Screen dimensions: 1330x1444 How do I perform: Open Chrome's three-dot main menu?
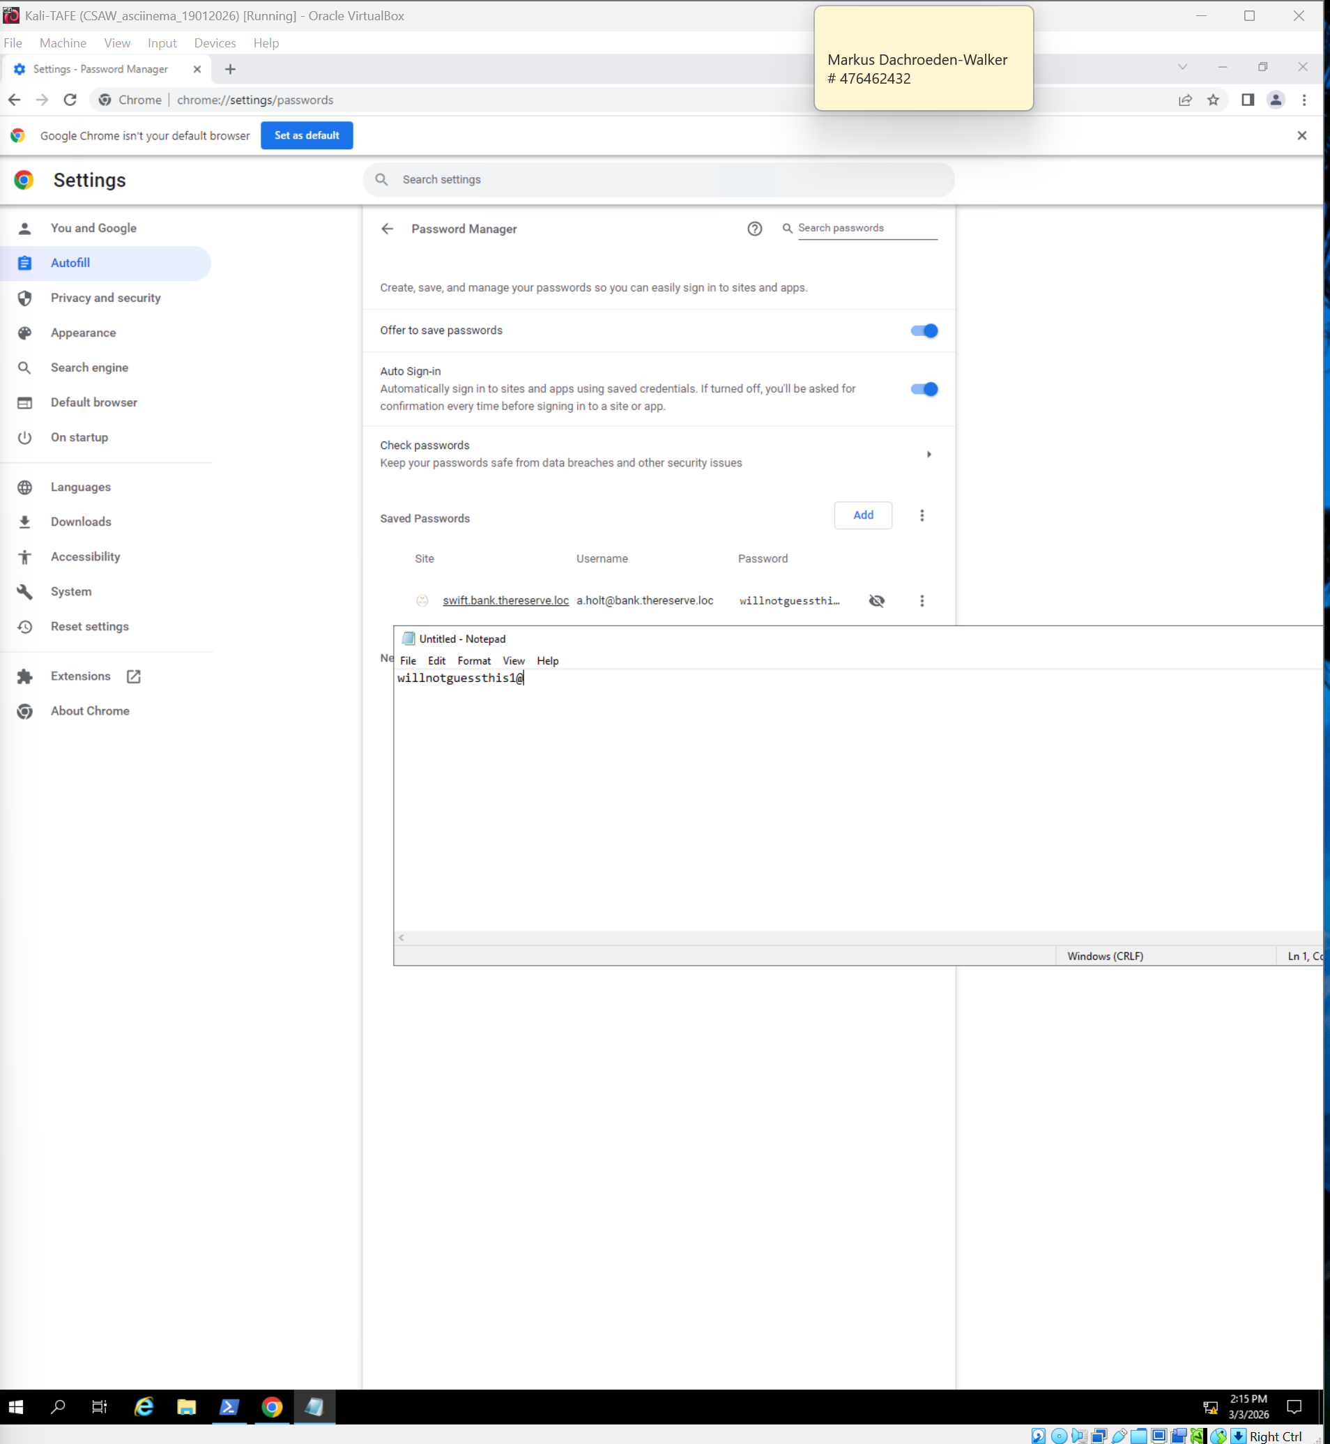1304,100
